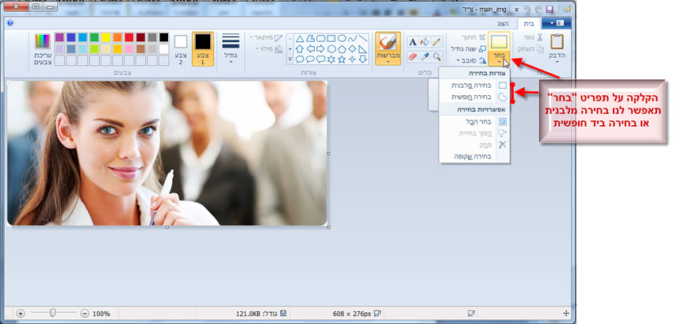
Task: Click the Resize (שנה גודל) button
Action: click(x=469, y=49)
